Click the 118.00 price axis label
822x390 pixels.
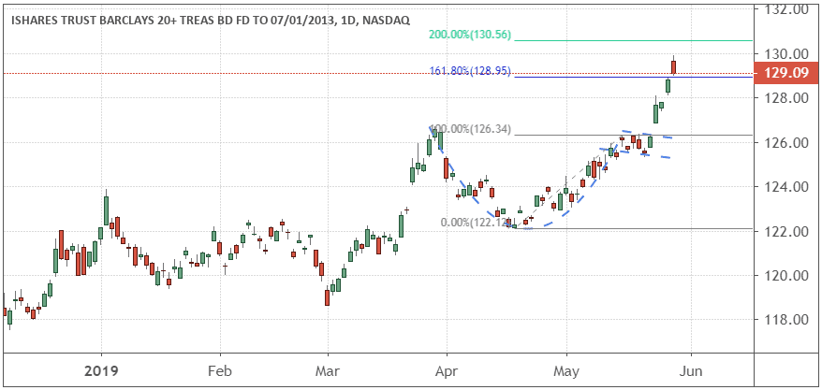[785, 320]
